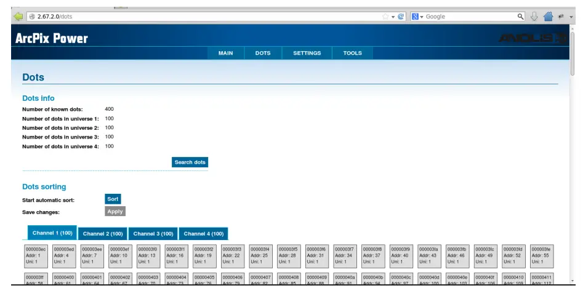Expand the toolbar overflow arrow at far right
Screen dimensions: 583x296
[x=571, y=17]
